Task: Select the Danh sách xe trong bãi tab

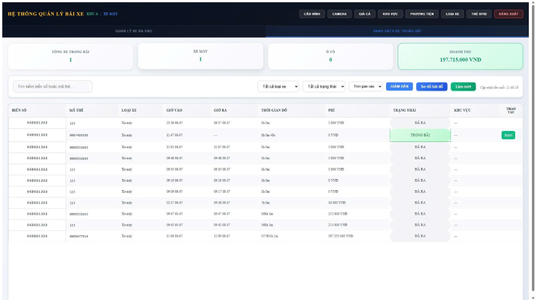Action: [398, 30]
